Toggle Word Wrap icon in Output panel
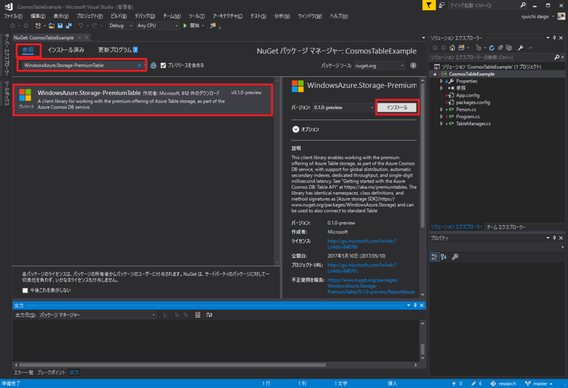 pyautogui.click(x=209, y=315)
